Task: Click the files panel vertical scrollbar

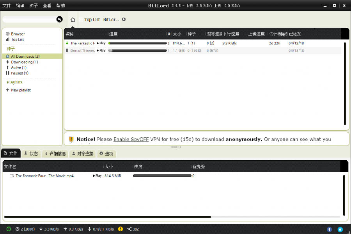Action: (344, 195)
